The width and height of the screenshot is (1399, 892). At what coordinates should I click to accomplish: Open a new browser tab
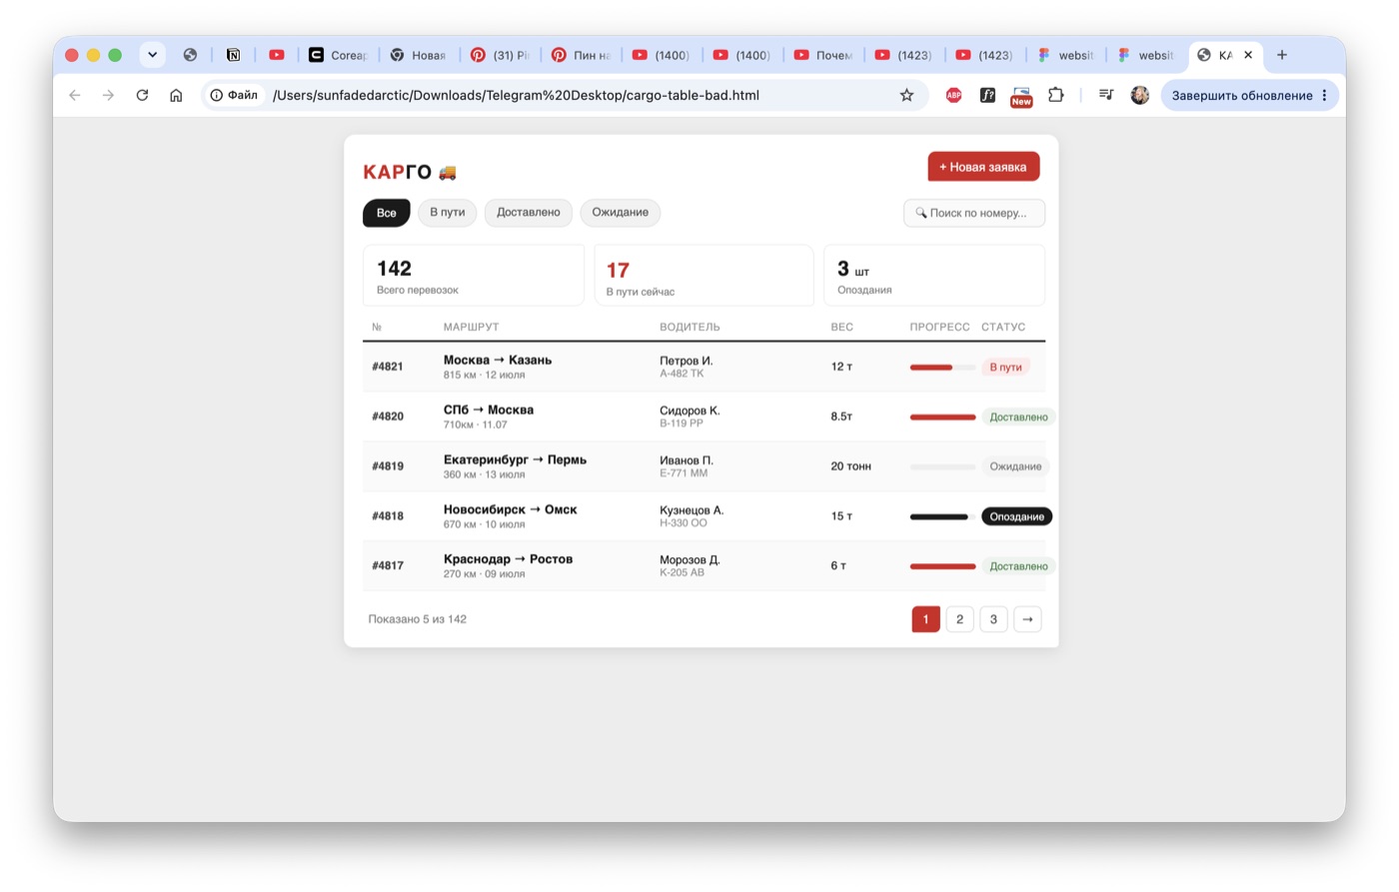click(x=1282, y=55)
